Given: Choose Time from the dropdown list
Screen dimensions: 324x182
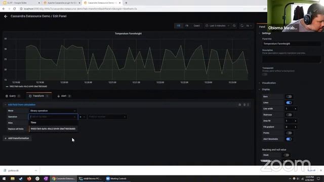Looking at the screenshot, I should [53, 122].
